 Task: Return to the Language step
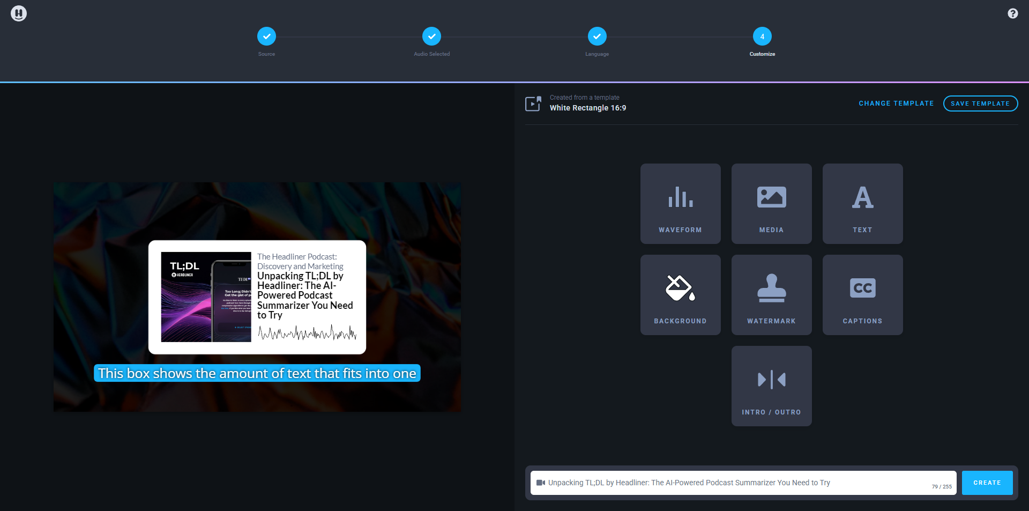point(597,36)
